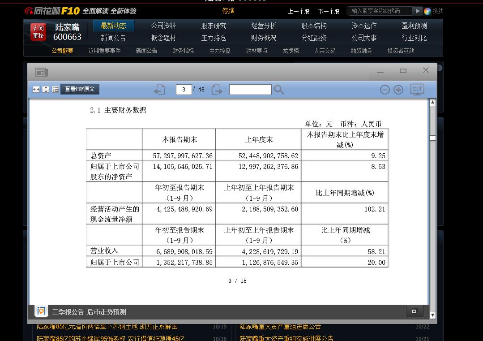The height and width of the screenshot is (341, 483).
Task: Open the 概念题材 menu
Action: tap(163, 38)
